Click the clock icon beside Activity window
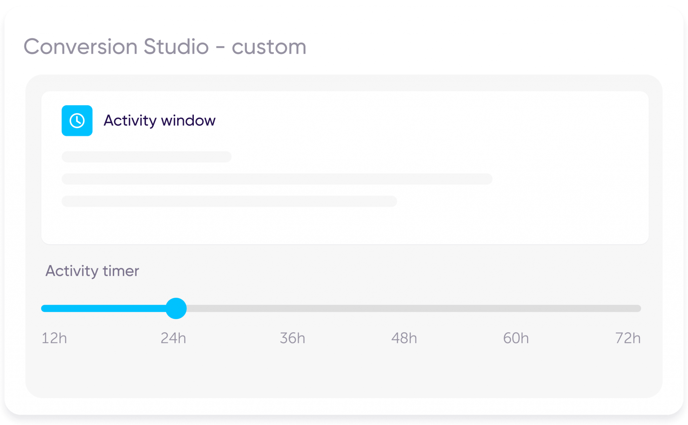The width and height of the screenshot is (688, 425). [77, 120]
